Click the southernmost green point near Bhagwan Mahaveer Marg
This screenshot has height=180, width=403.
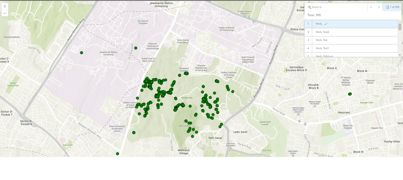point(117,153)
